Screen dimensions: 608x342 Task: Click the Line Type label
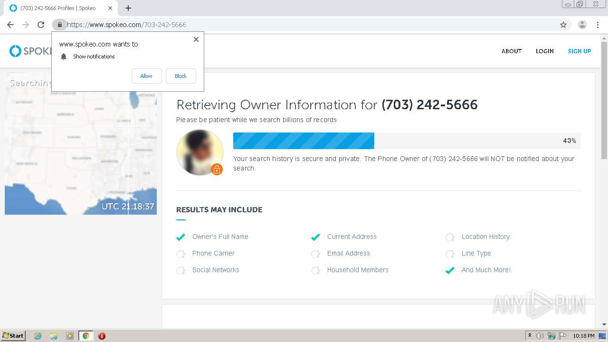point(476,253)
